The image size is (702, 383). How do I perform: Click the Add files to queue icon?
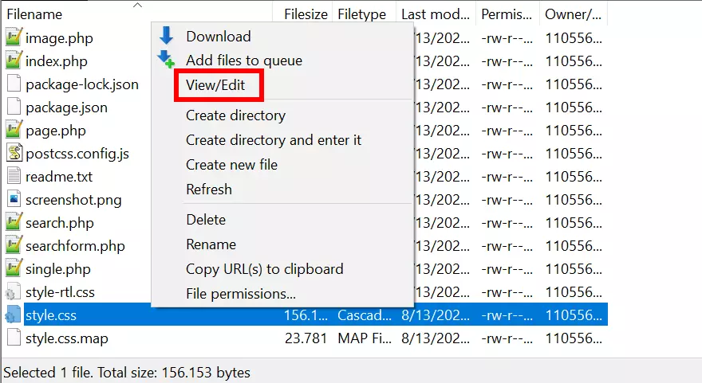[166, 60]
